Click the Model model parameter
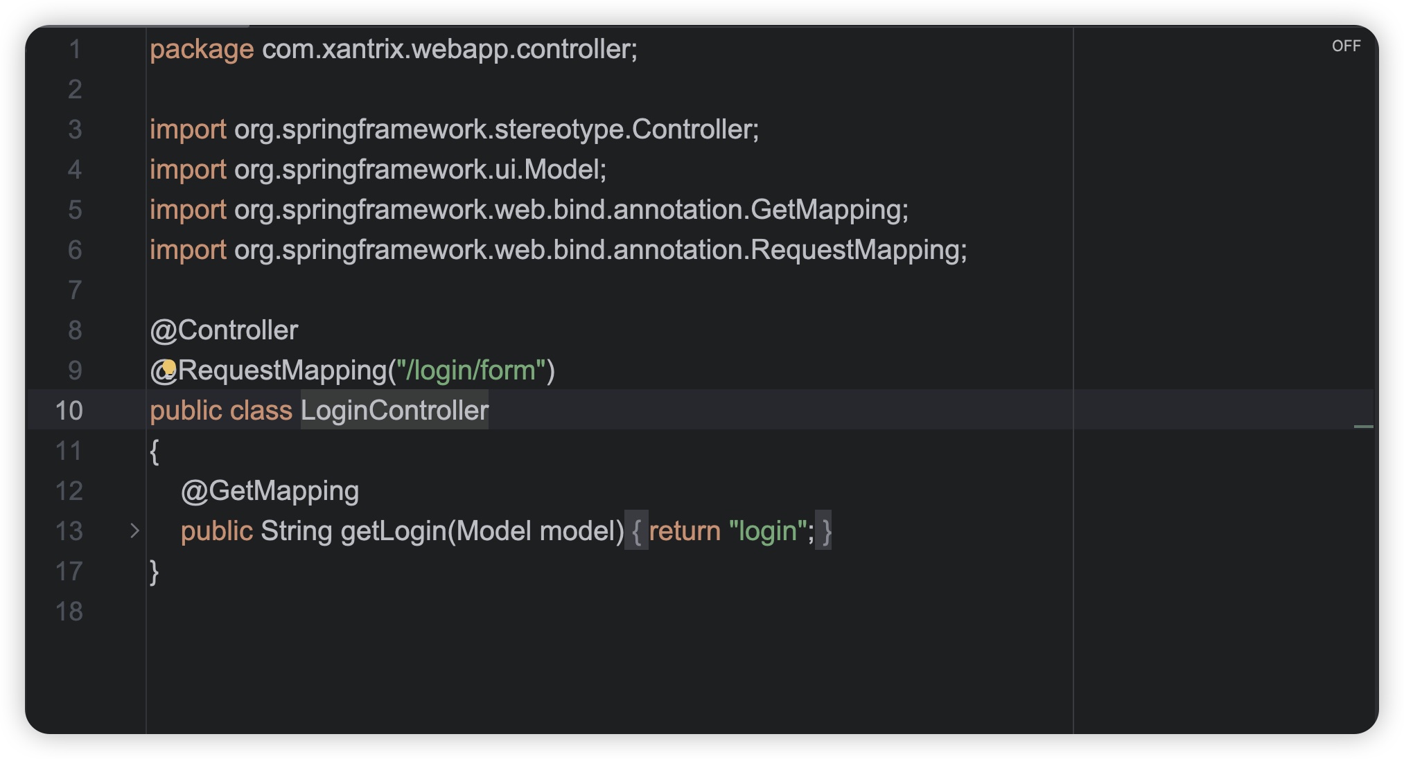The height and width of the screenshot is (759, 1404). pyautogui.click(x=536, y=531)
